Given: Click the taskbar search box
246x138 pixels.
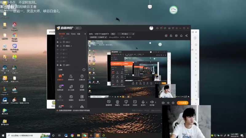Looking at the screenshot, I should [28, 135].
